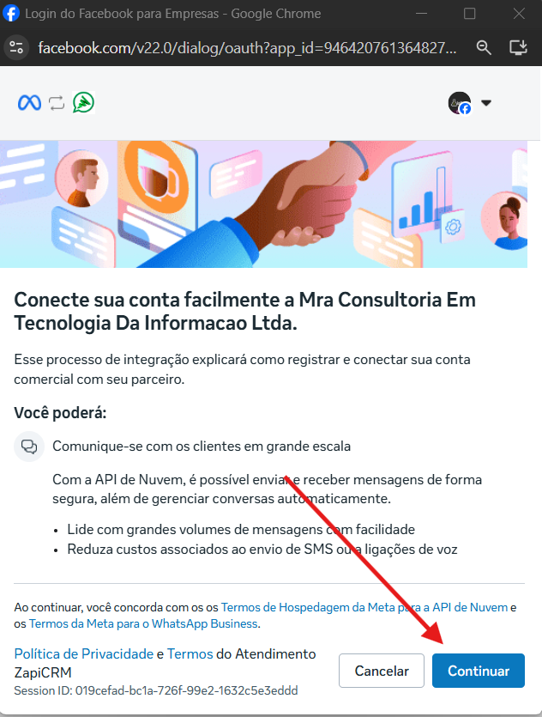542x717 pixels.
Task: Minimize the Chrome login window
Action: click(x=421, y=13)
